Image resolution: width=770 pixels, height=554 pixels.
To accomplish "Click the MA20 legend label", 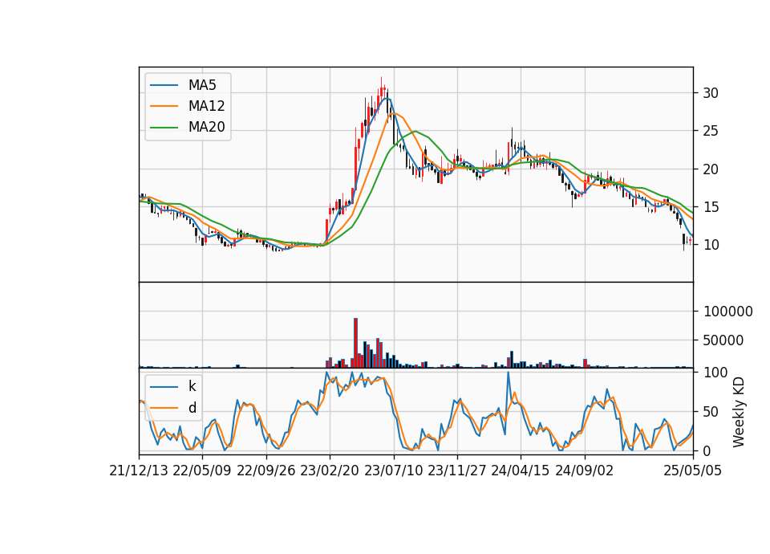I will (x=206, y=128).
